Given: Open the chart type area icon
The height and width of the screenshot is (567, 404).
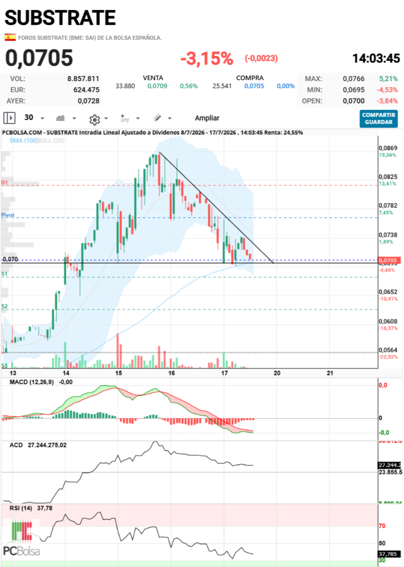Looking at the screenshot, I should tap(61, 118).
